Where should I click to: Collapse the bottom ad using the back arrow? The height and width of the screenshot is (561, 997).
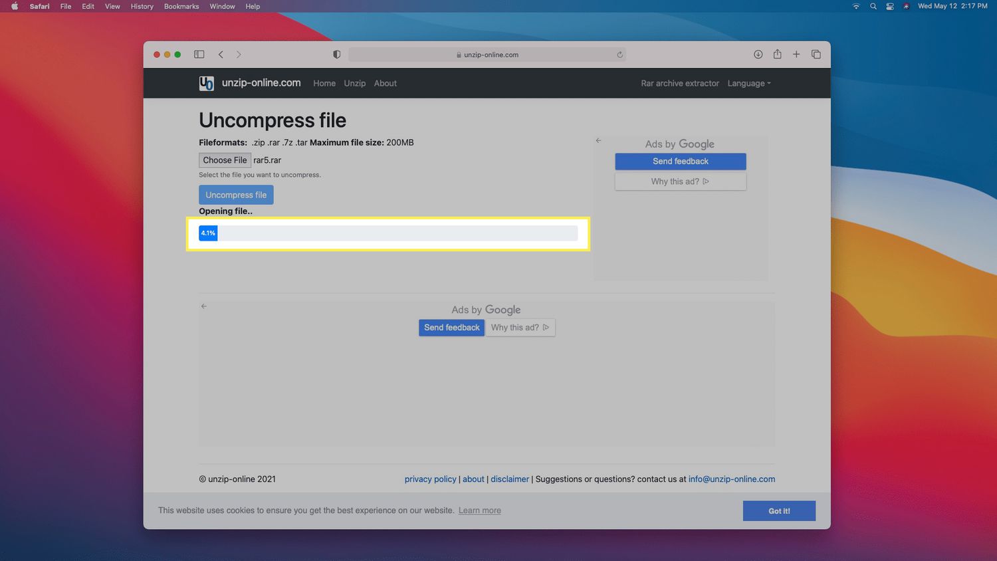(x=204, y=306)
